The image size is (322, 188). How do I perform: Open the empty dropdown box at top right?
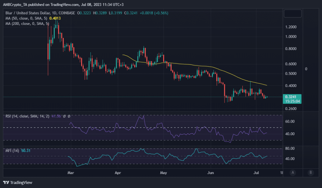pos(292,13)
